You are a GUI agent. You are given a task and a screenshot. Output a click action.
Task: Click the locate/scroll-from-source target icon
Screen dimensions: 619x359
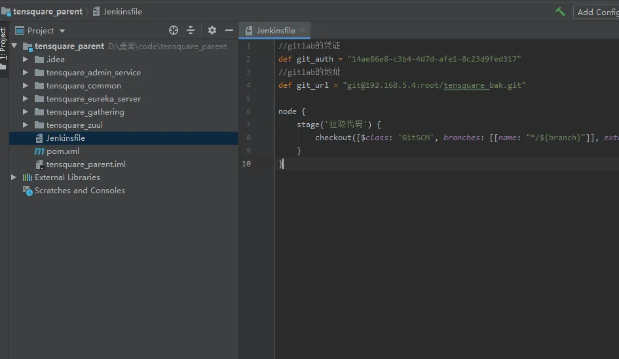point(174,30)
